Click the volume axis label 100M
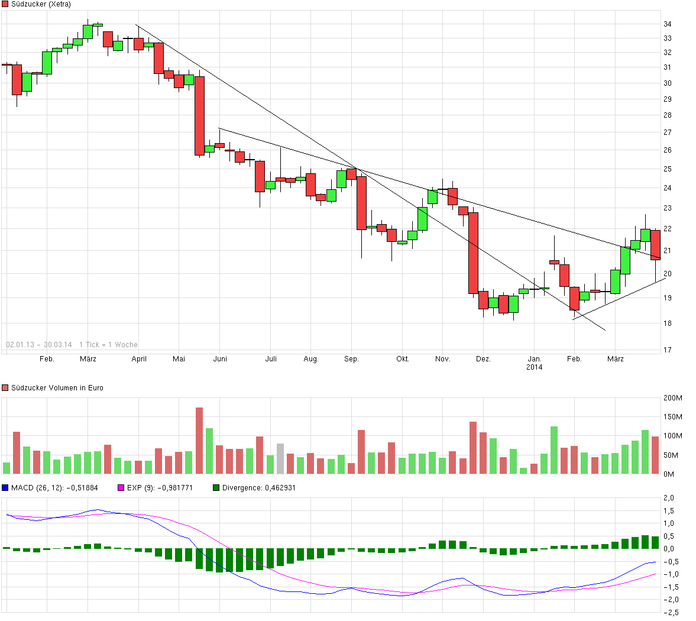The image size is (696, 621). pyautogui.click(x=673, y=436)
